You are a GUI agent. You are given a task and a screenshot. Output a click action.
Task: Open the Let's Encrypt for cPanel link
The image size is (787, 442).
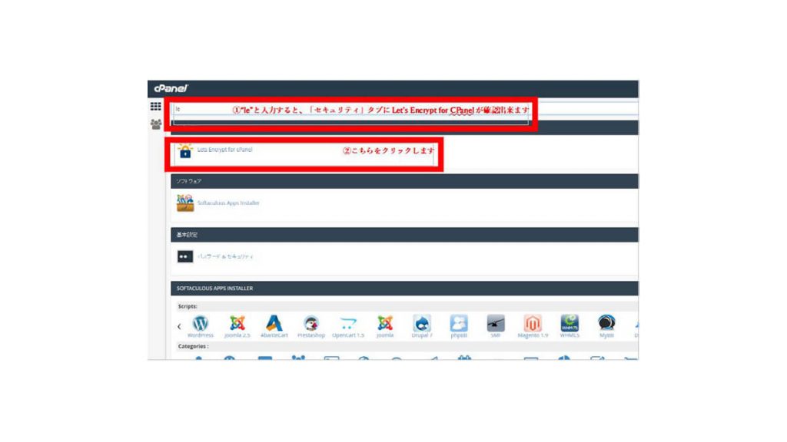[224, 150]
